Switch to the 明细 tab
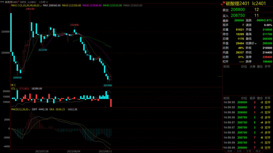Image resolution: width=273 pixels, height=153 pixels. pyautogui.click(x=230, y=151)
